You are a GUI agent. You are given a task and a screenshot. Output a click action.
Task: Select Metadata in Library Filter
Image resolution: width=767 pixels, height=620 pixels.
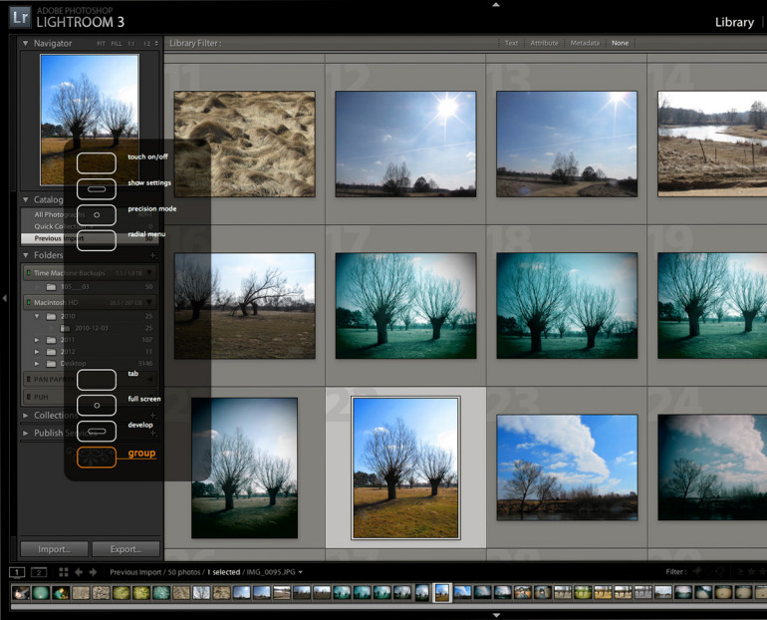[x=585, y=43]
